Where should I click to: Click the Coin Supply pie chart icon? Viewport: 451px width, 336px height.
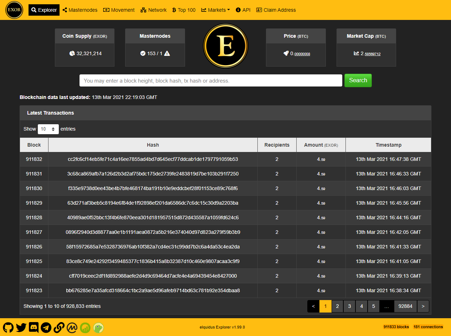coord(72,53)
